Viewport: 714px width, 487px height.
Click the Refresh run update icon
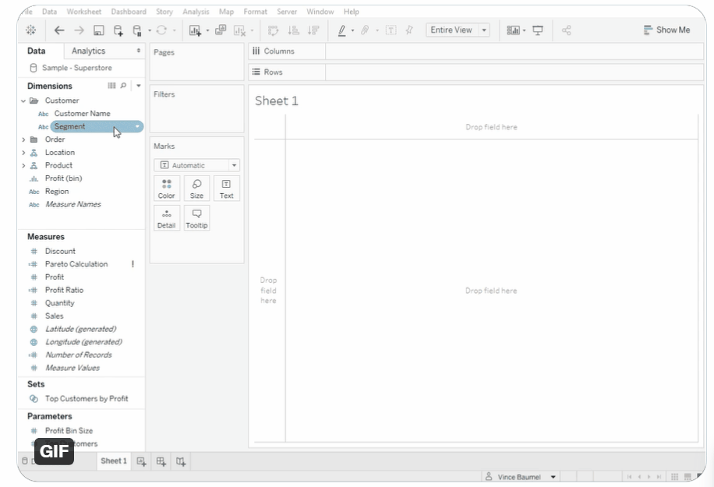tap(161, 30)
